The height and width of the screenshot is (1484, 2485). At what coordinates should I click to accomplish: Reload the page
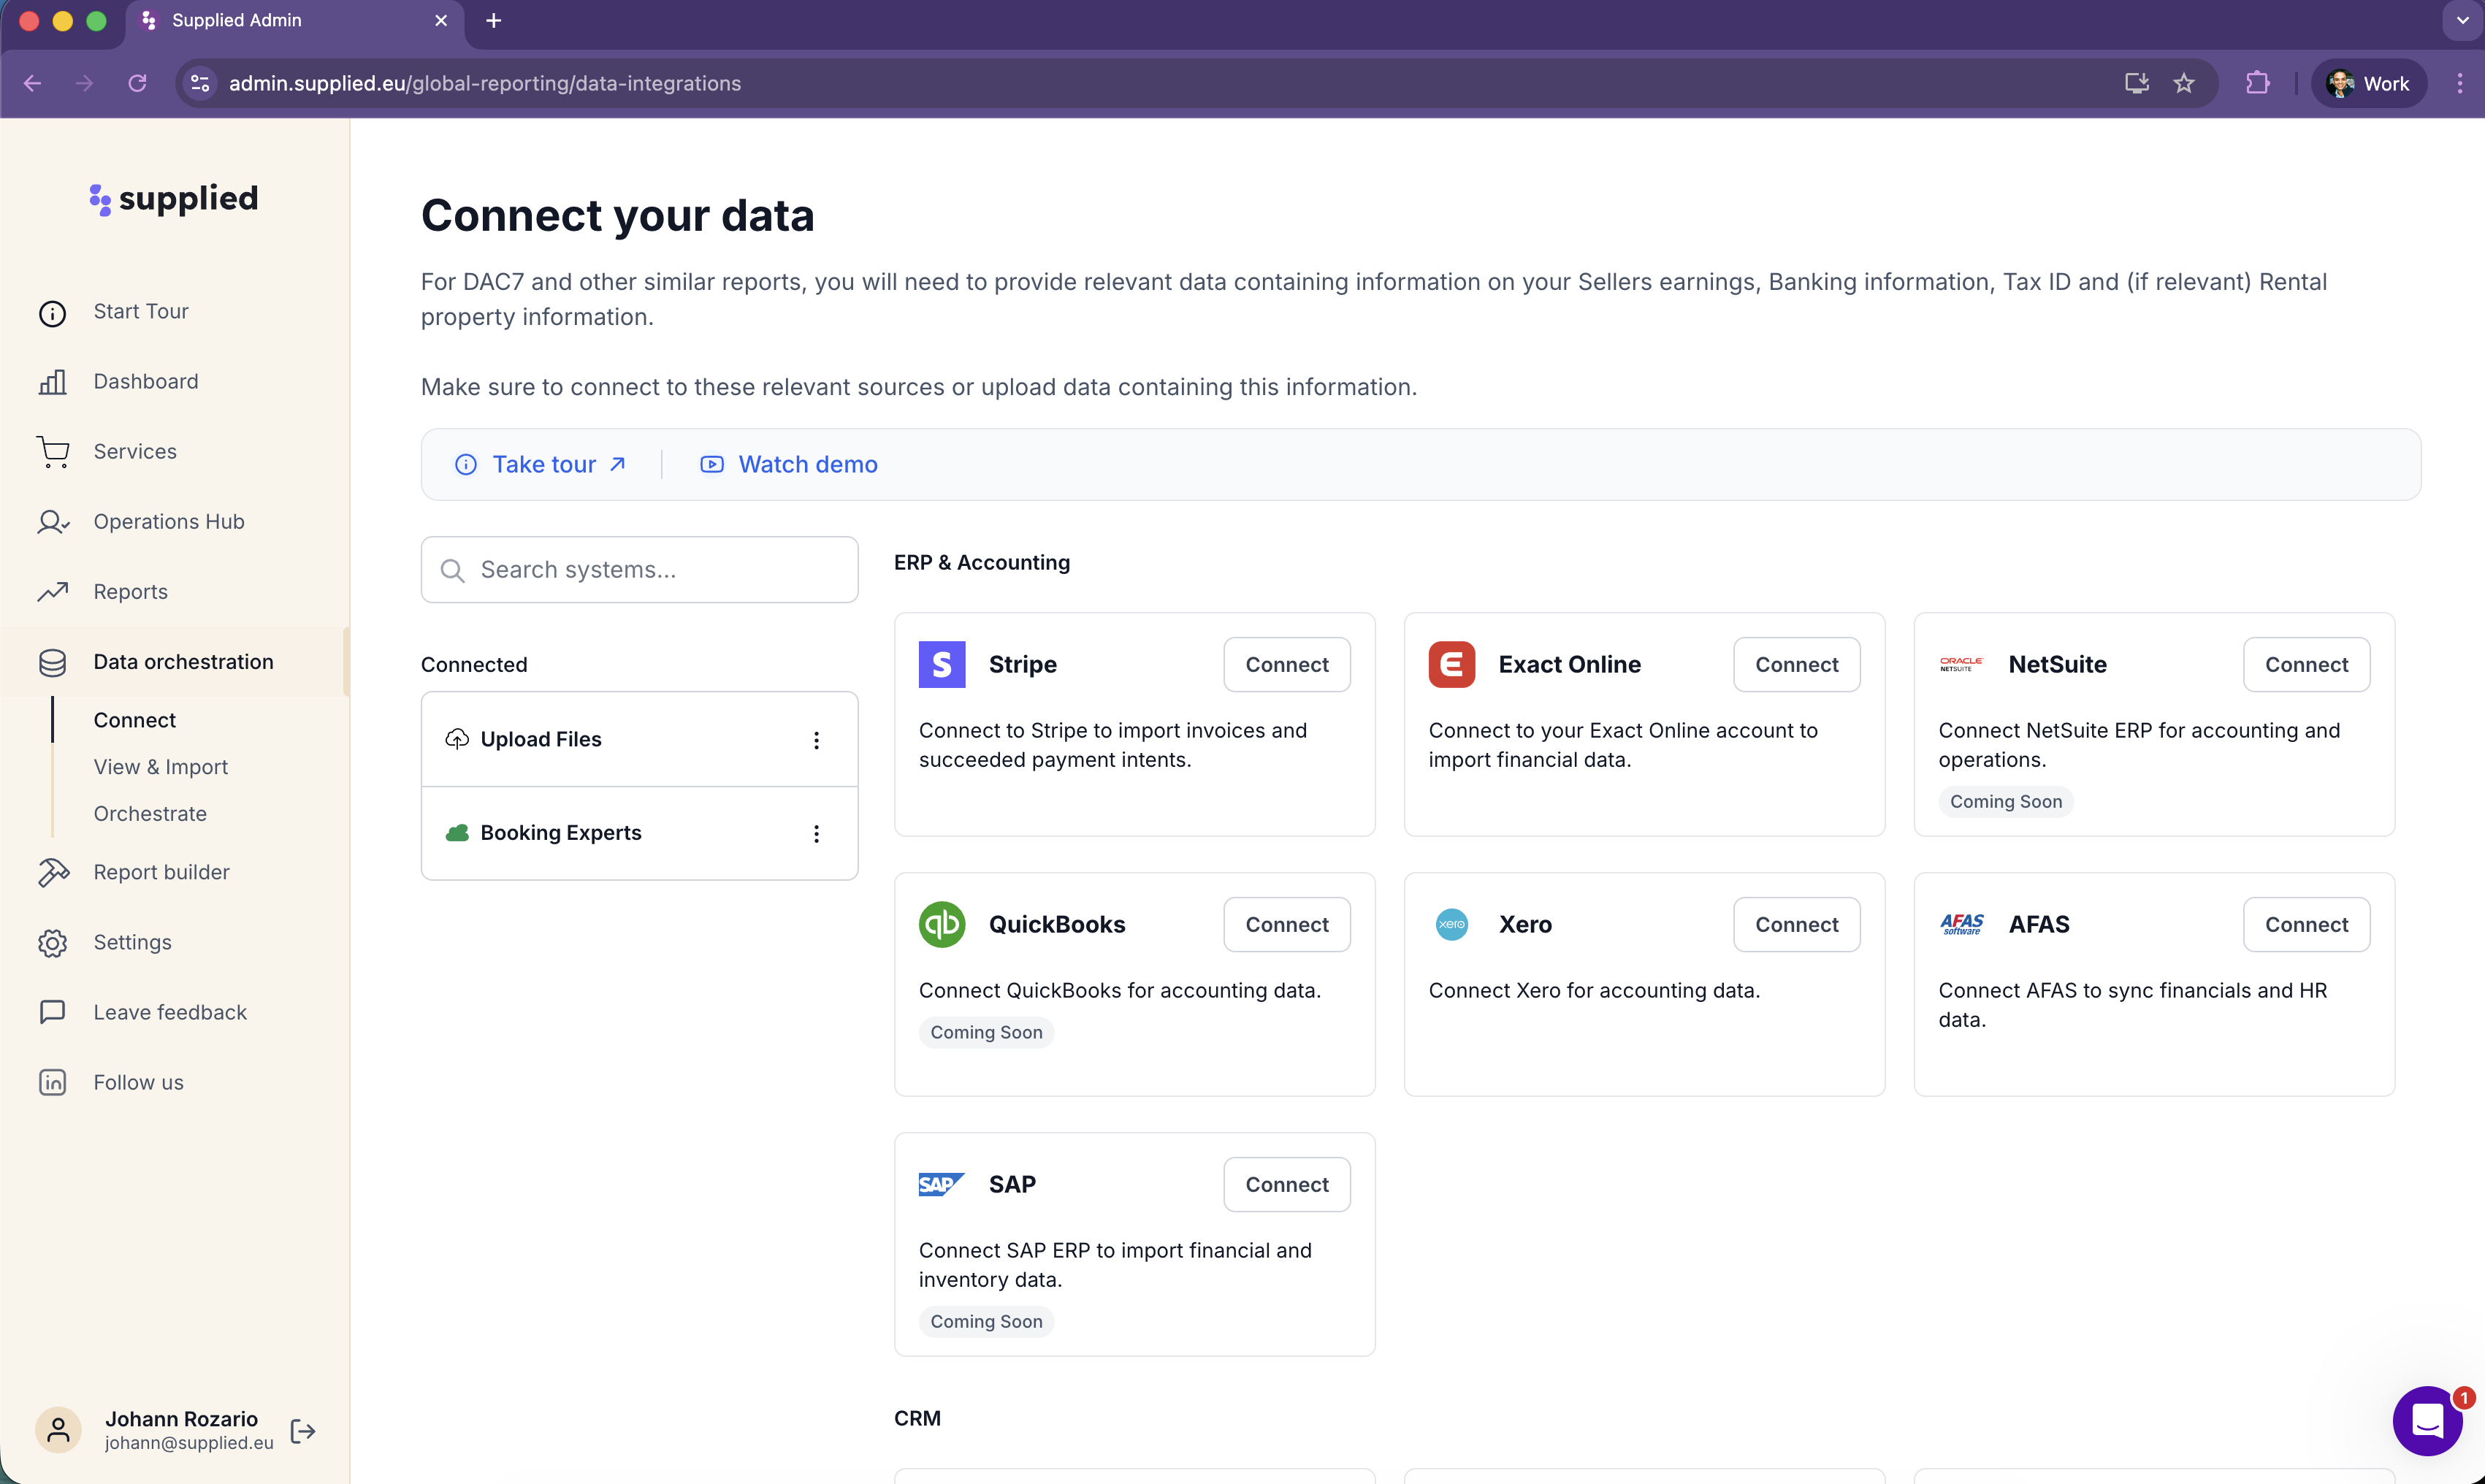coord(138,83)
